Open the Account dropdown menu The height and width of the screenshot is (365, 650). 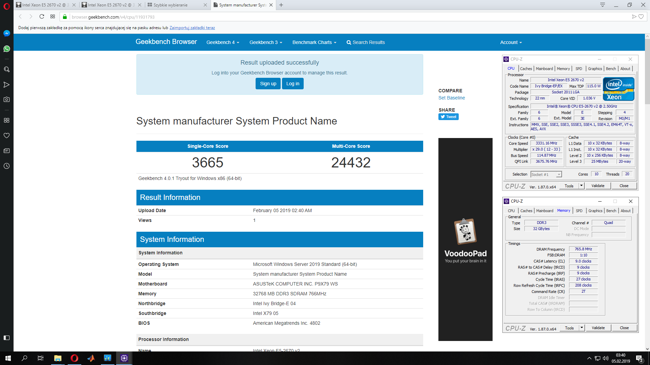tap(511, 42)
